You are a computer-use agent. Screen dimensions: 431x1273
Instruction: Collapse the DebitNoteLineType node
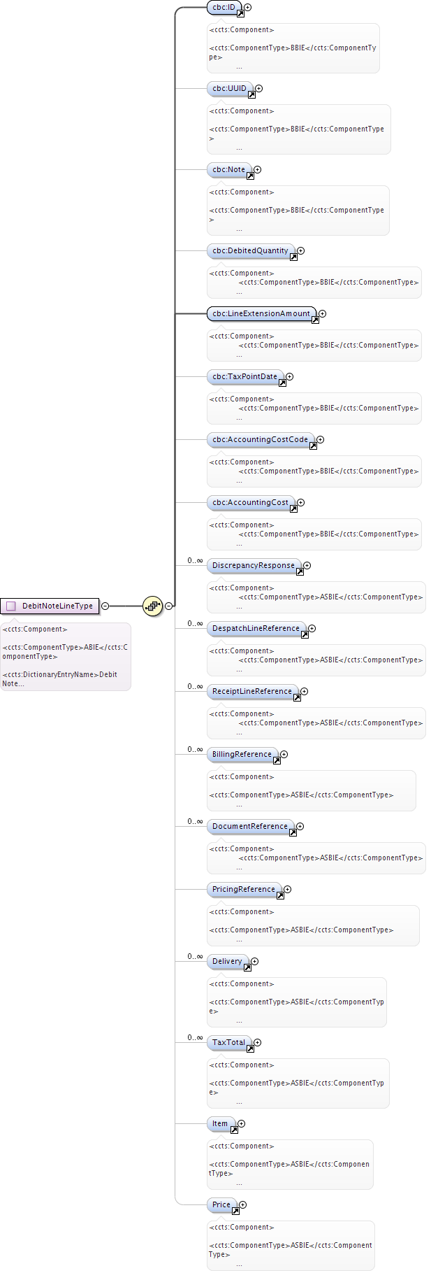point(105,606)
